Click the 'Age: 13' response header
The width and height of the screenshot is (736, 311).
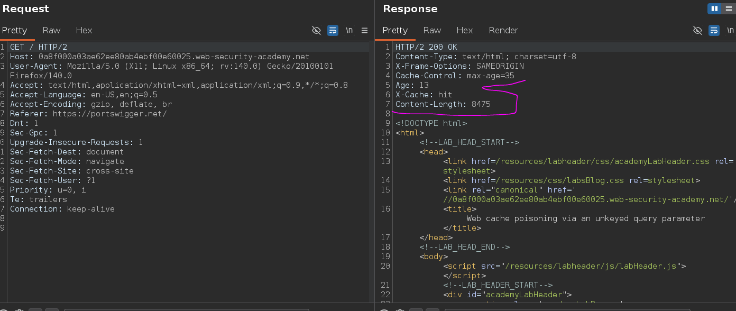[412, 85]
